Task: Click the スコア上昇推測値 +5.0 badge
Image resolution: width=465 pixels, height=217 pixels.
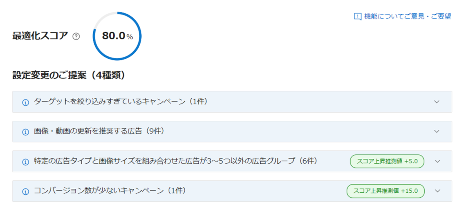Action: click(387, 161)
